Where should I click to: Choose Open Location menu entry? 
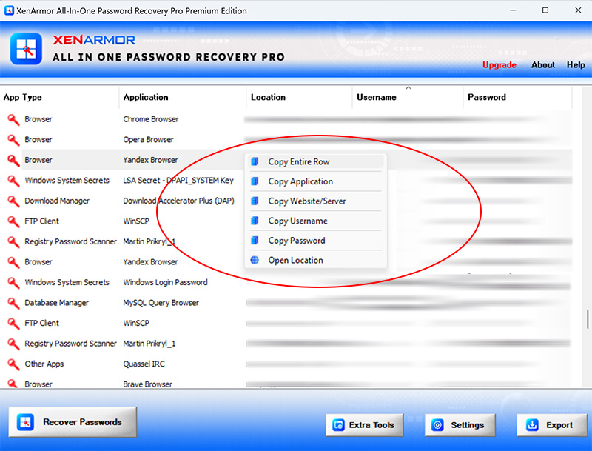pyautogui.click(x=315, y=260)
